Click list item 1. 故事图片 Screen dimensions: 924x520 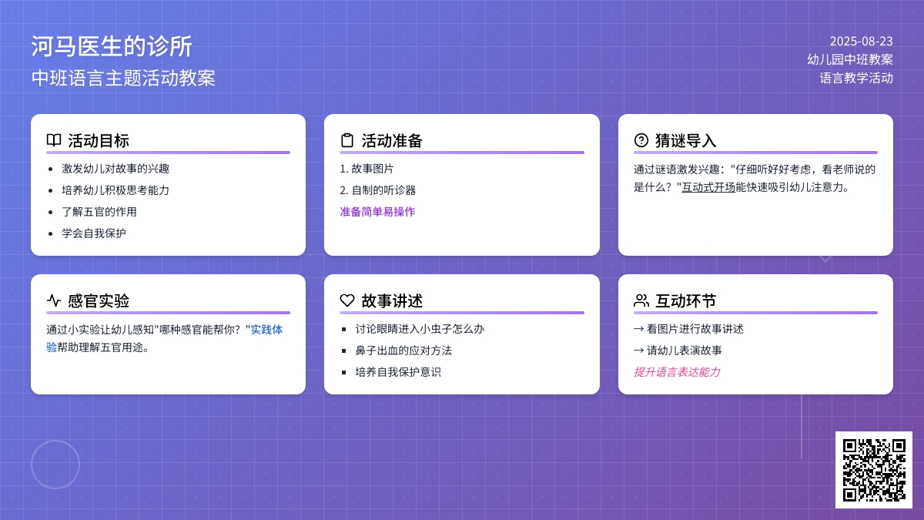[x=367, y=168]
